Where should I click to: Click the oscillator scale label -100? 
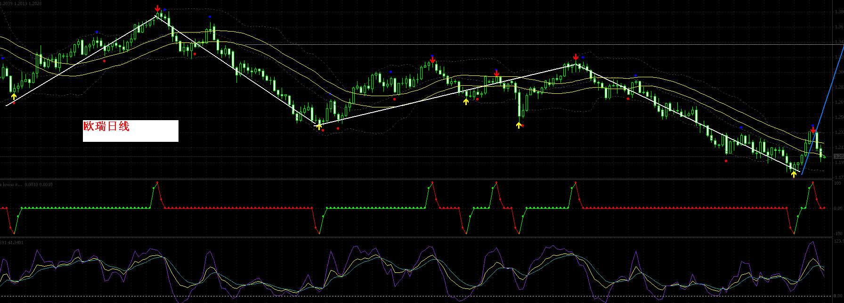point(838,234)
